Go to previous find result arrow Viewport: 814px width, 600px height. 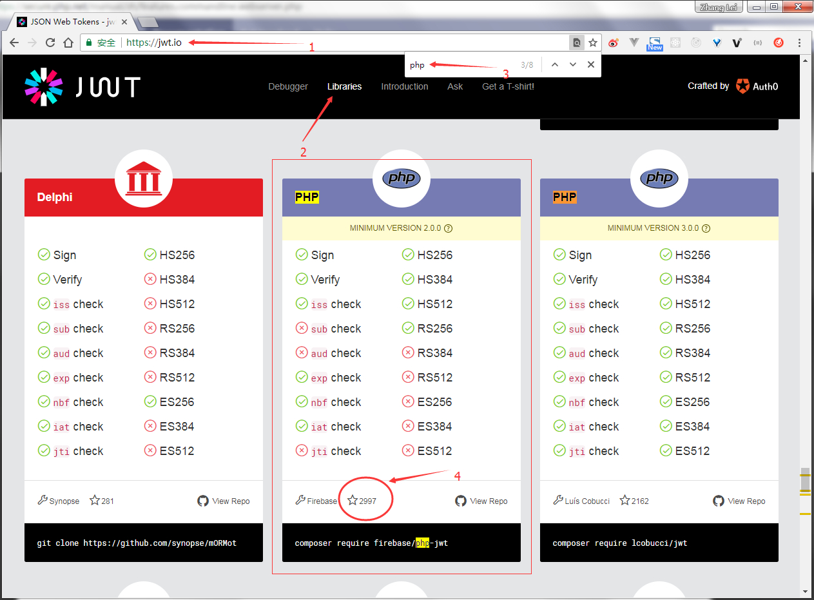(555, 64)
